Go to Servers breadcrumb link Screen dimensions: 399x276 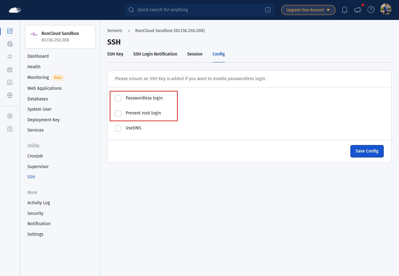[115, 31]
